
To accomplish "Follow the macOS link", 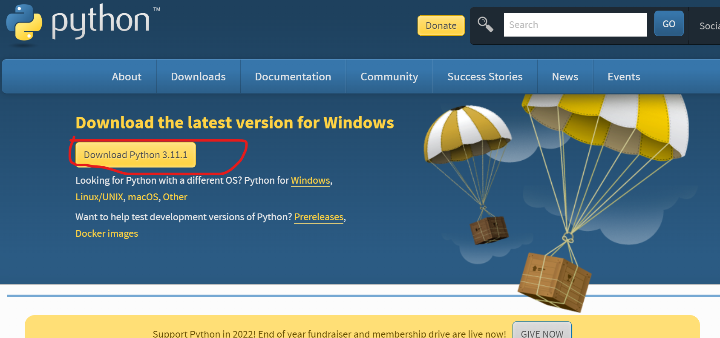I will tap(143, 197).
